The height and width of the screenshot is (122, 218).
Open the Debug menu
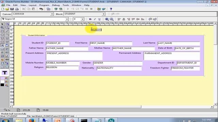(x=56, y=5)
